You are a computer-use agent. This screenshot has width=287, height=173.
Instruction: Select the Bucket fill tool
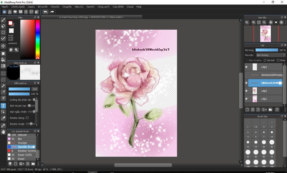(x=3, y=60)
